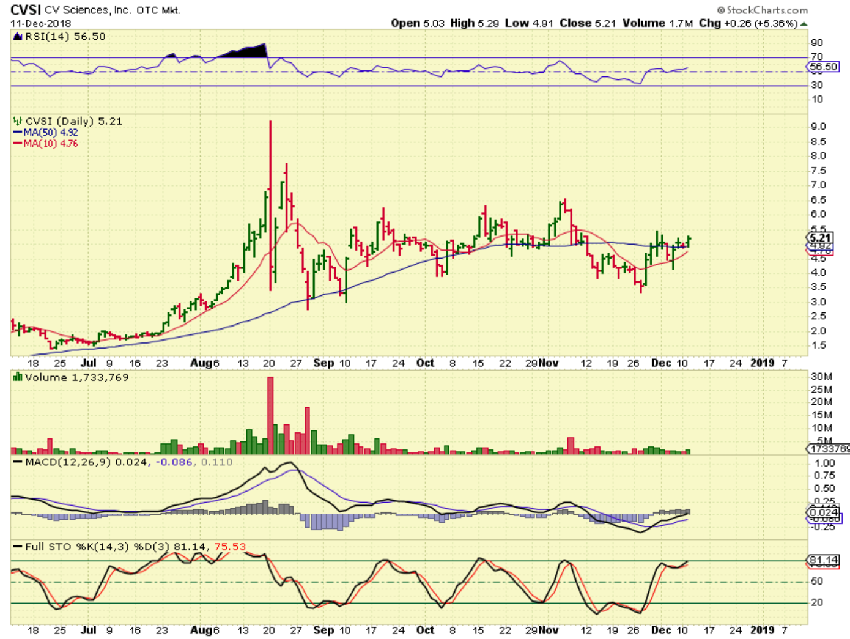850x639 pixels.
Task: Click the 90 level on the RSI axis
Action: (817, 43)
